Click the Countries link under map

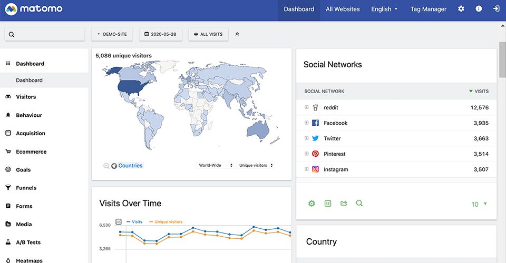pos(130,166)
